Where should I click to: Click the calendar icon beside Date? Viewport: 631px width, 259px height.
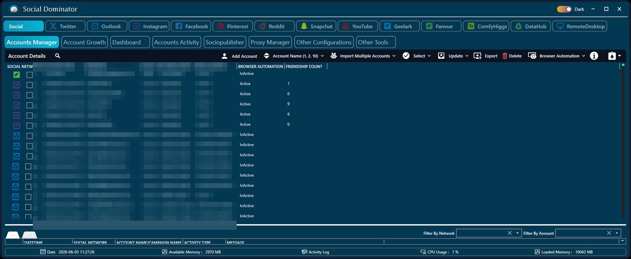pos(43,252)
